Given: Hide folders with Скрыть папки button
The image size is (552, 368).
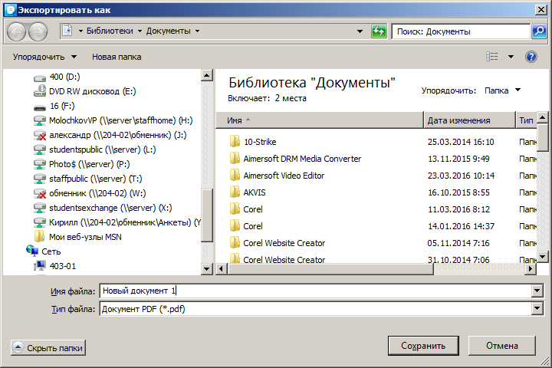Looking at the screenshot, I should (x=48, y=348).
